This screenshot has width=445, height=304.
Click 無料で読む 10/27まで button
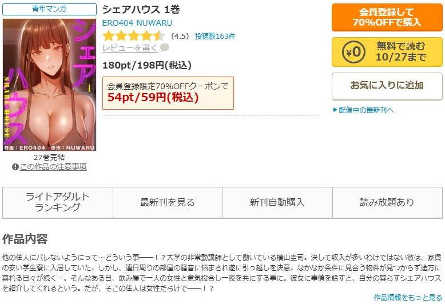[x=387, y=52]
